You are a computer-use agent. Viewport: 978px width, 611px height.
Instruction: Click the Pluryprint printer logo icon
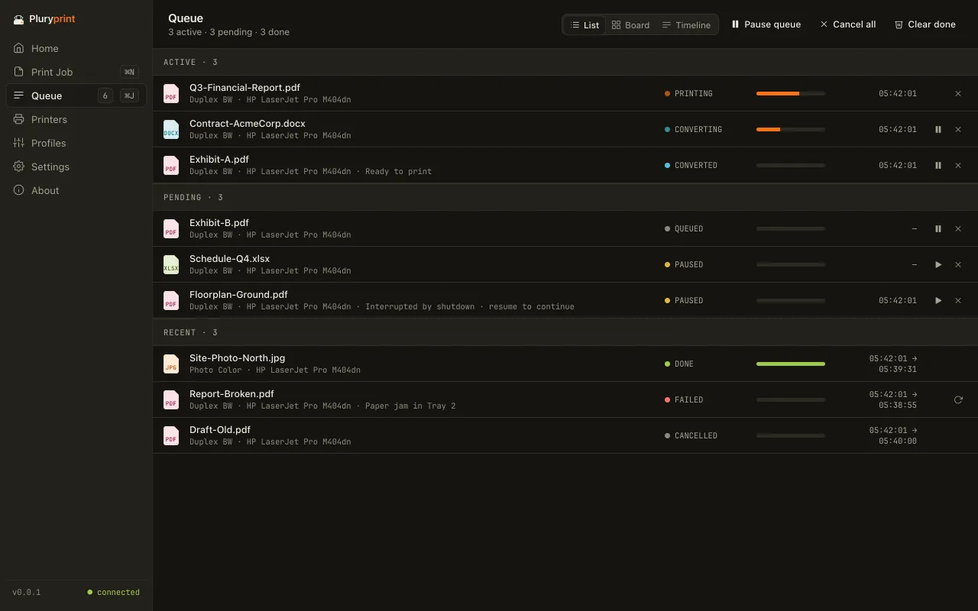[19, 20]
